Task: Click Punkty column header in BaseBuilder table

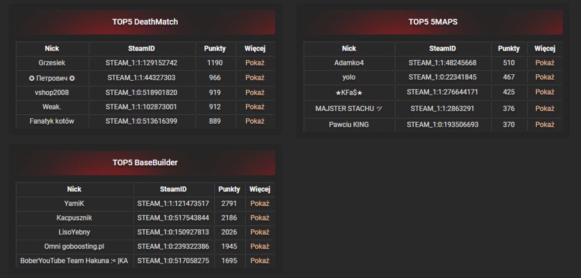Action: tap(229, 189)
